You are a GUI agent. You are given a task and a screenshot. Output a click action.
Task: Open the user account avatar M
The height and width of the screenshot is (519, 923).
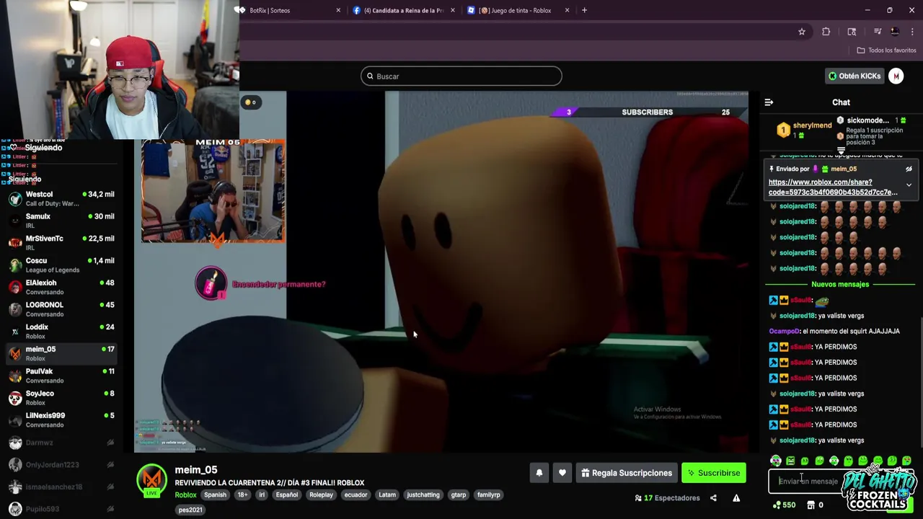click(x=896, y=76)
